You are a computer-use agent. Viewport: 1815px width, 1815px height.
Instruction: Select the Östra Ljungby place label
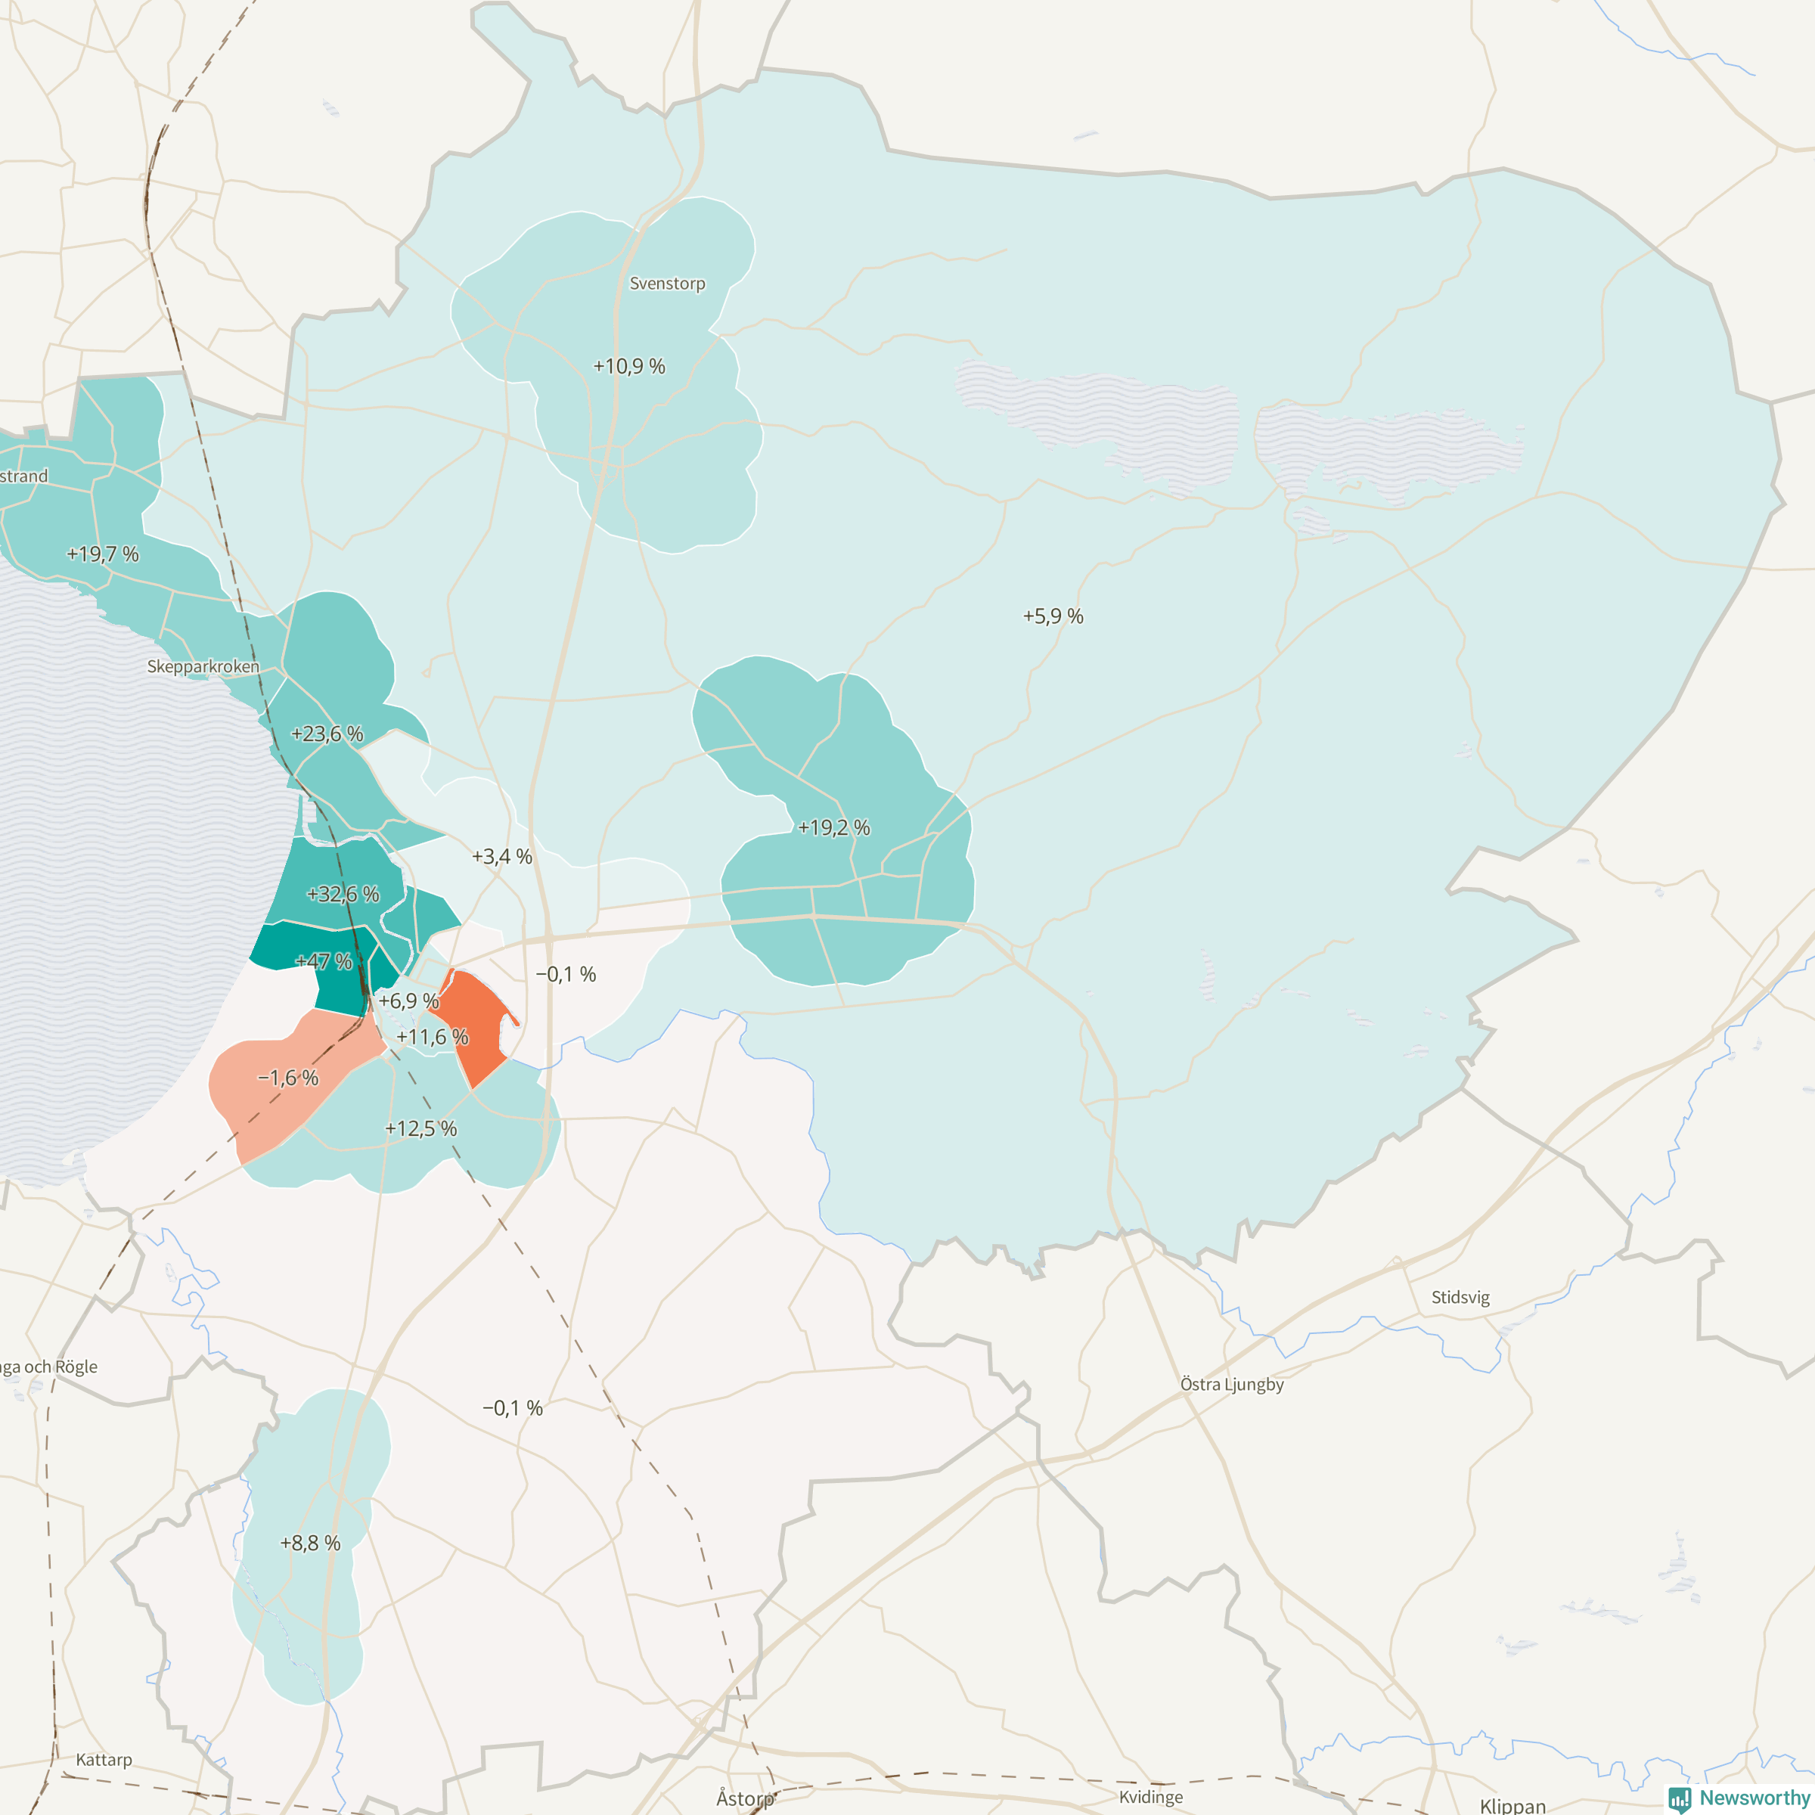point(1232,1384)
